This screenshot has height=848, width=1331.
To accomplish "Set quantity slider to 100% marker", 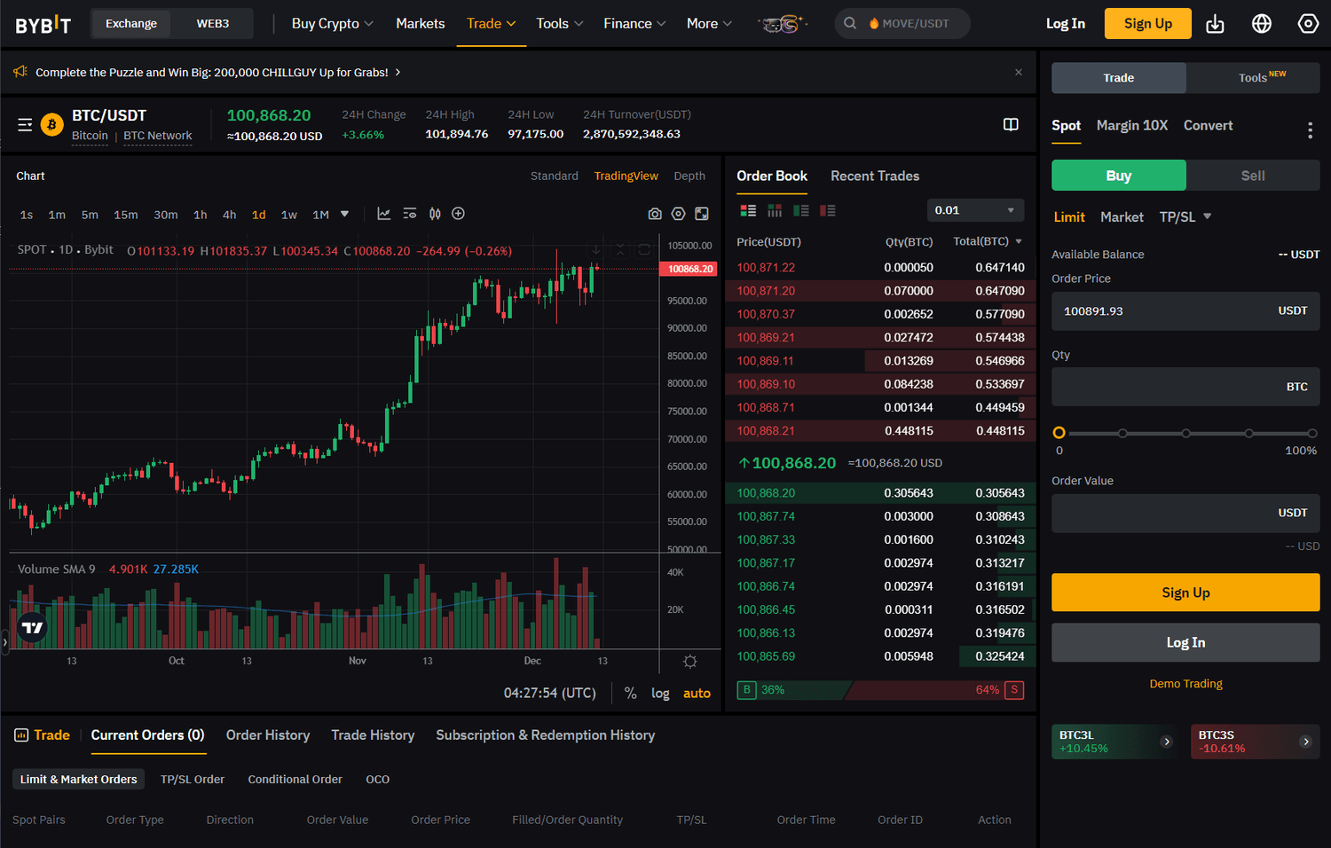I will (x=1312, y=433).
